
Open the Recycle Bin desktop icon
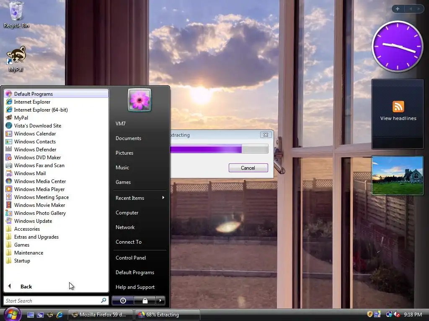(x=16, y=15)
